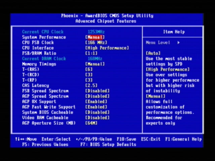
Task: Open the Memory Timings [Manual] setting
Action: 95,64
